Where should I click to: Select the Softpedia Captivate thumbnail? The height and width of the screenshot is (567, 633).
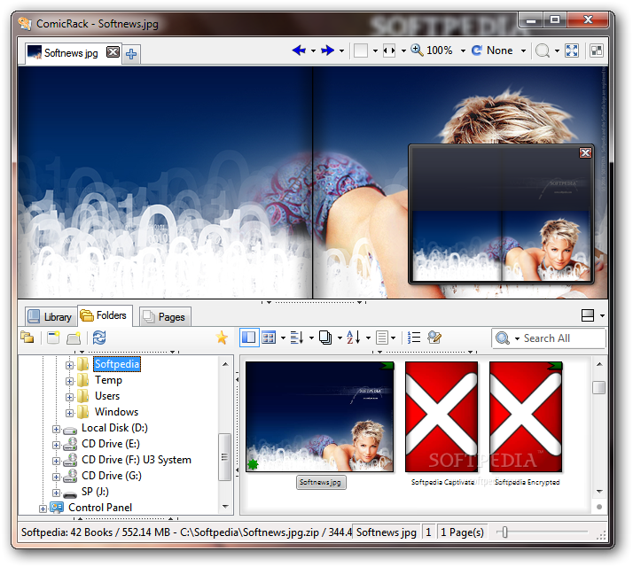pyautogui.click(x=442, y=416)
